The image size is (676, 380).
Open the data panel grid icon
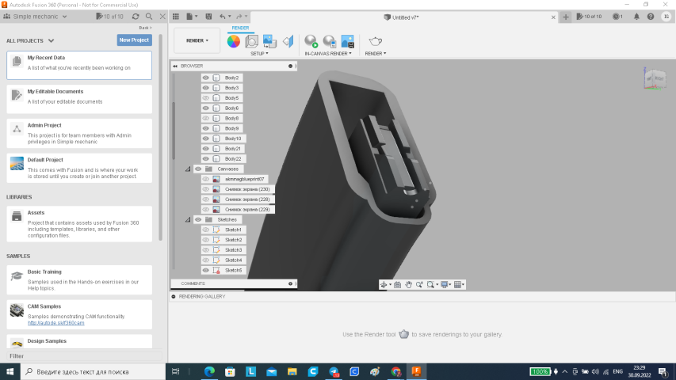176,17
